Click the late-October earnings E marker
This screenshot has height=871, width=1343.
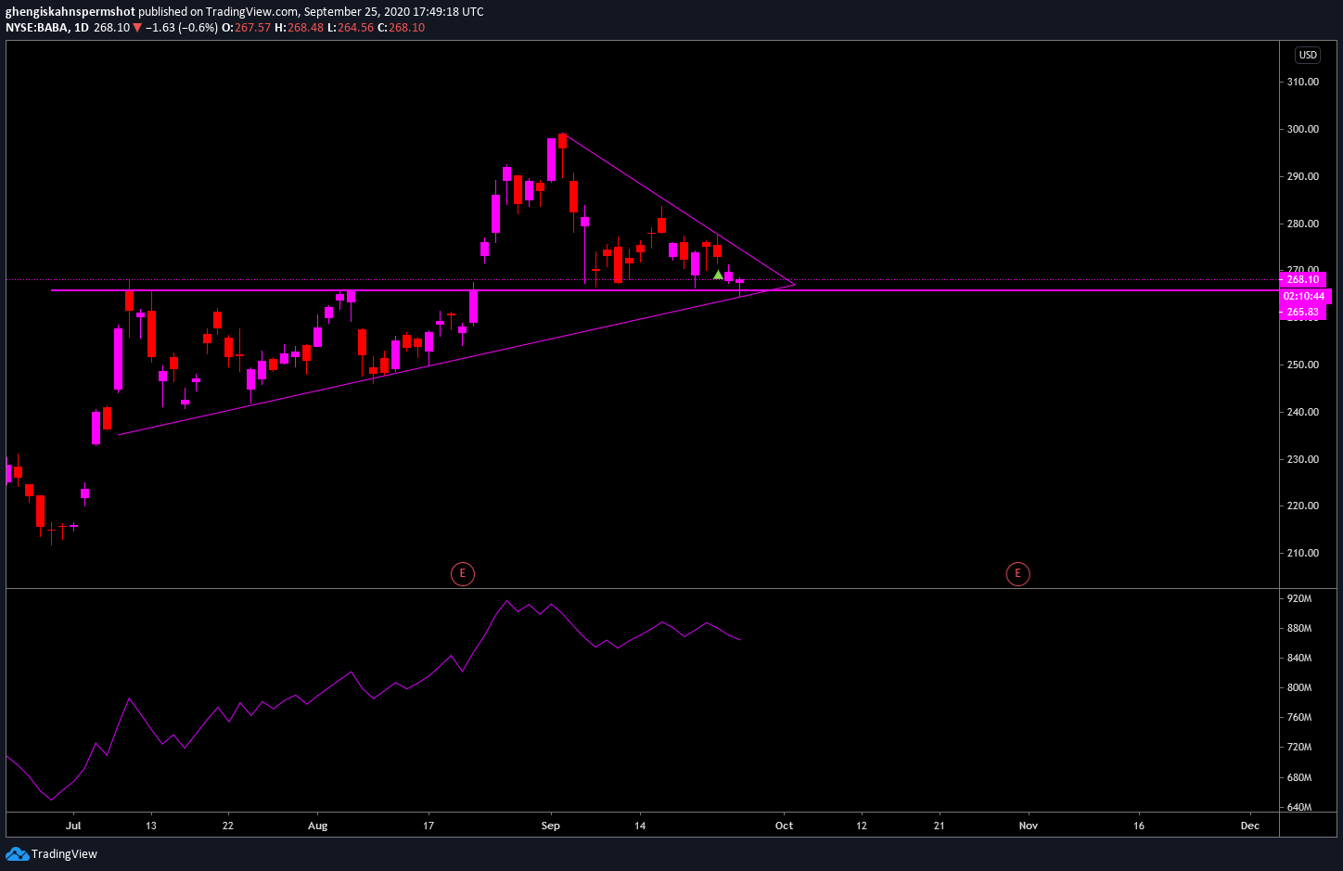pyautogui.click(x=1017, y=573)
